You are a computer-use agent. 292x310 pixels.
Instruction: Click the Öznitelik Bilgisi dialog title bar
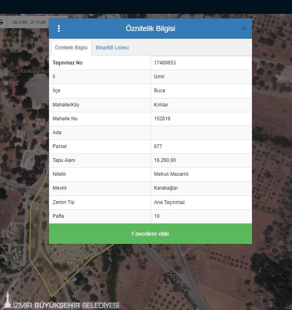150,29
